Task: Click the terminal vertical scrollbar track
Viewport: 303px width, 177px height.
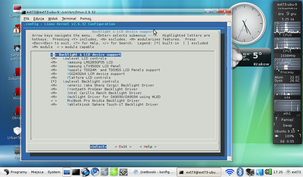Action: [229, 91]
